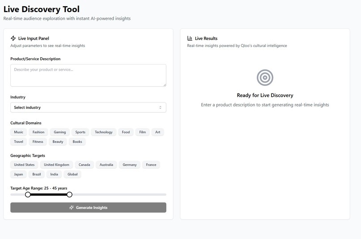
Task: Select the Japan geographic target chip
Action: coord(18,174)
